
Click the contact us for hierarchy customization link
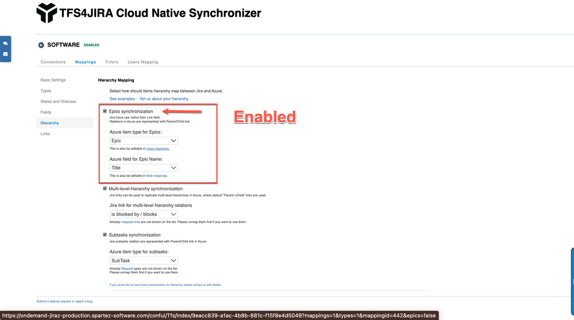tap(165, 285)
